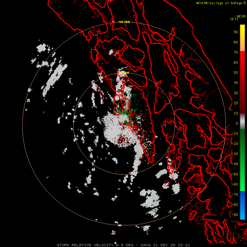Click the -70 value on the velocity scale
The image size is (247, 247).
click(x=235, y=195)
